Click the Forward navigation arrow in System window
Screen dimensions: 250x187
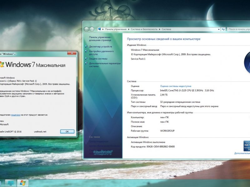(x=92, y=29)
